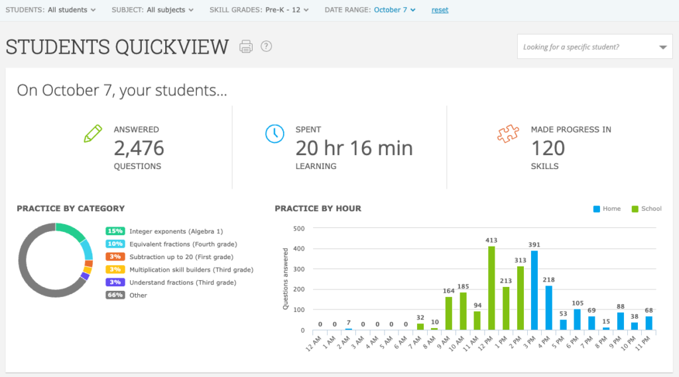
Task: Expand the Subject filter dropdown
Action: pos(170,10)
